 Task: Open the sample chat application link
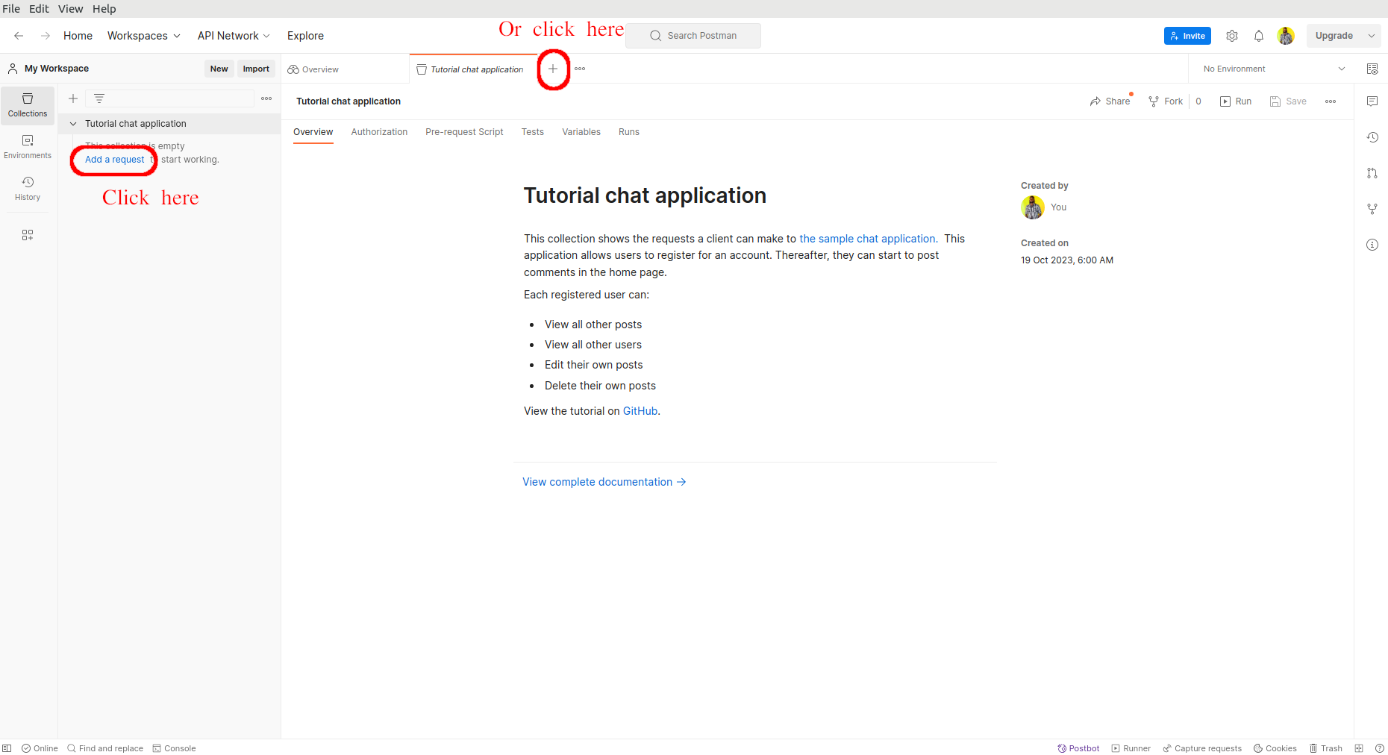pos(869,239)
